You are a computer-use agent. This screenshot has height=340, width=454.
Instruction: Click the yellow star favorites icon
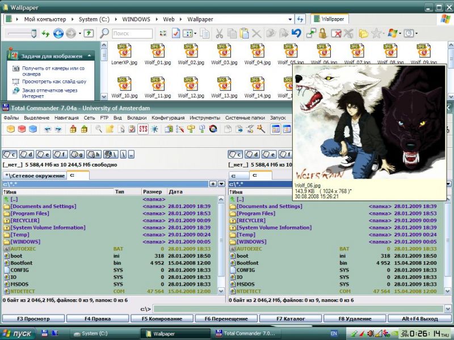(x=376, y=33)
